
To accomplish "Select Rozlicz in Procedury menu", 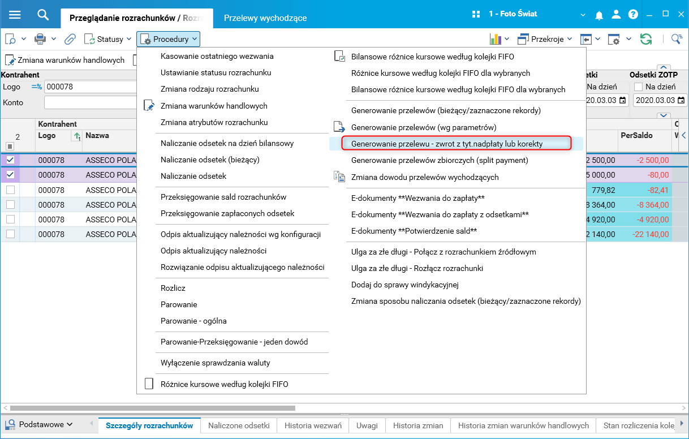I will pos(173,288).
